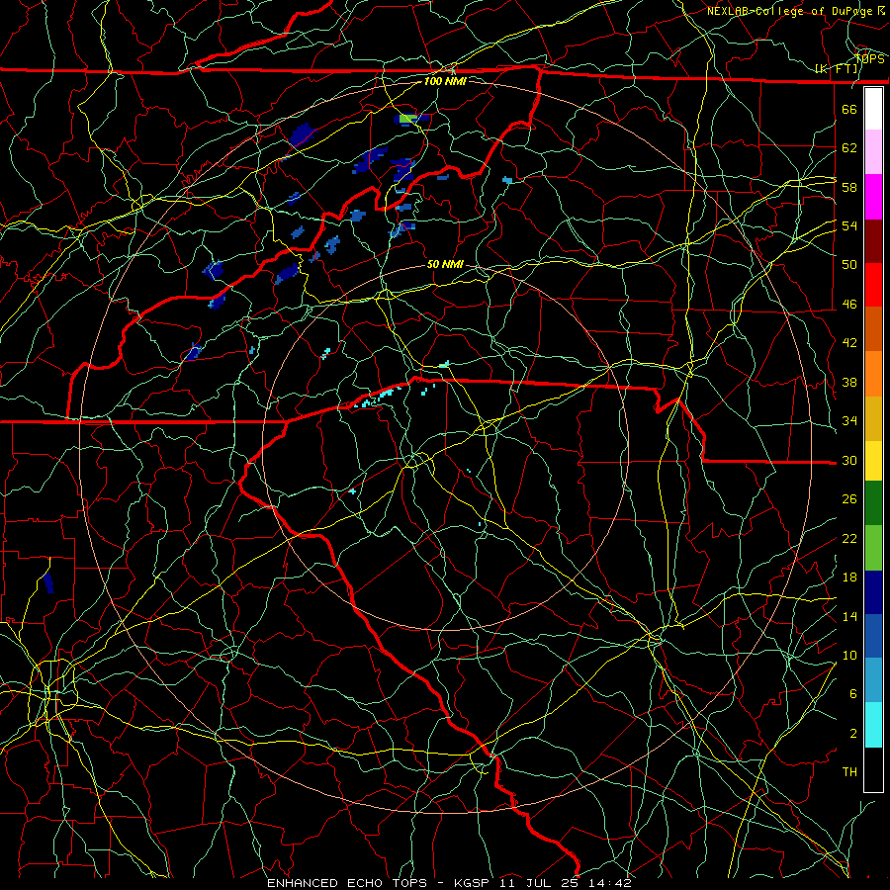Click the gold 38 kft legend swatch

tap(873, 418)
